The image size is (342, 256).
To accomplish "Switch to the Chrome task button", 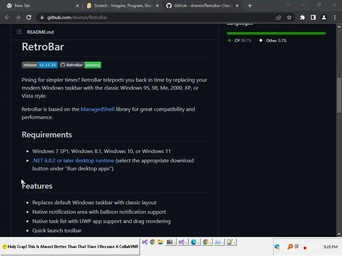I will pos(207,242).
